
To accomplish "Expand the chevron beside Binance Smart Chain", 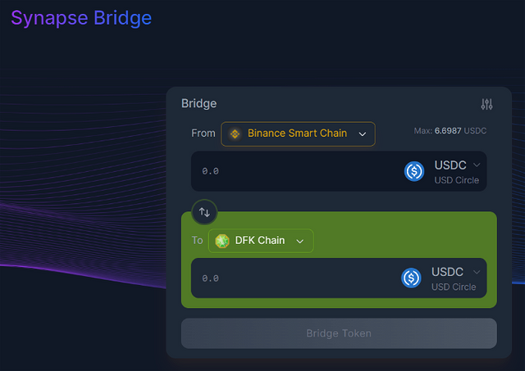I will click(x=362, y=133).
